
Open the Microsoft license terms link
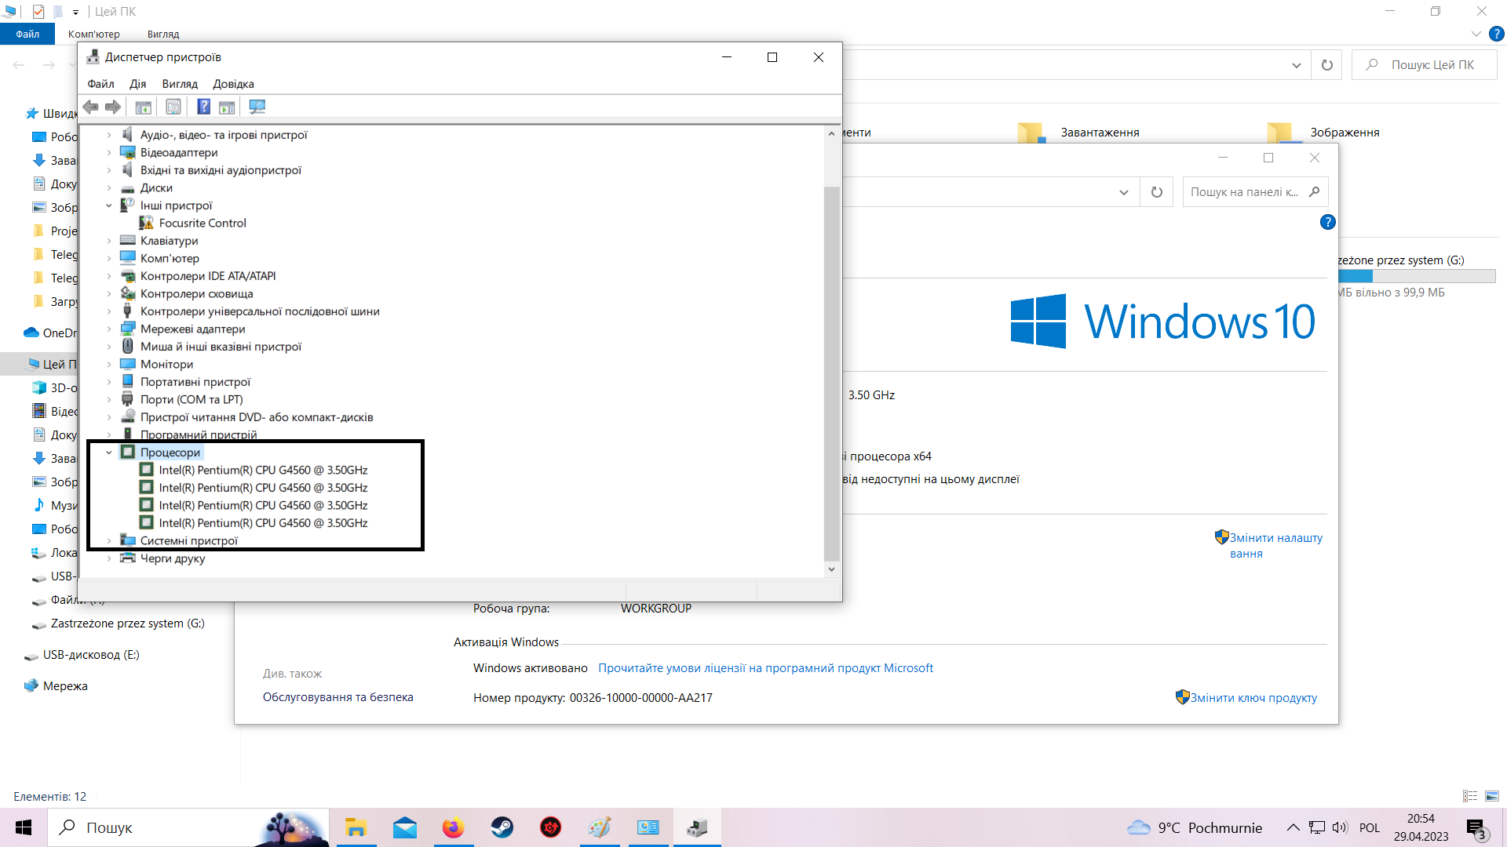point(765,668)
